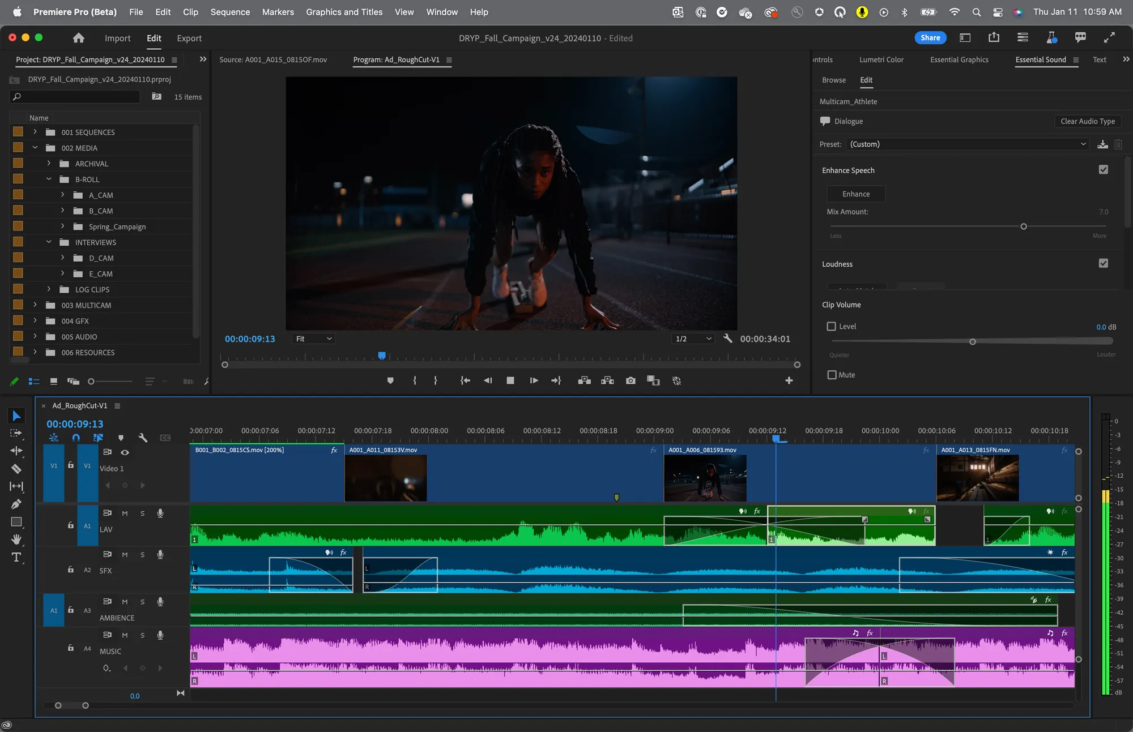Click the Edit tab in Essential Sound
1133x732 pixels.
tap(866, 80)
